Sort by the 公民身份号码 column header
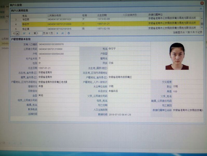 coord(54,15)
